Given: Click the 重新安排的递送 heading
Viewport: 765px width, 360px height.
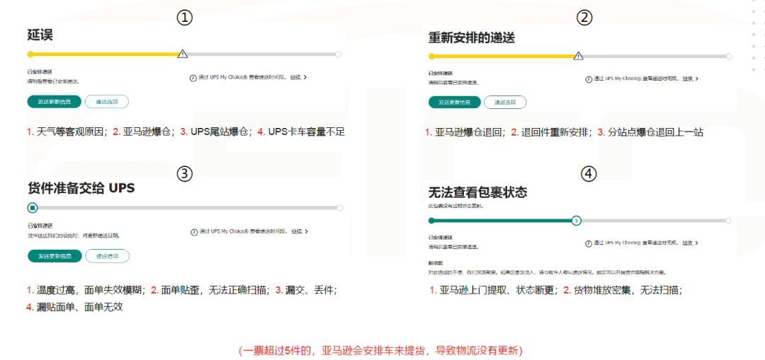Looking at the screenshot, I should [x=472, y=37].
